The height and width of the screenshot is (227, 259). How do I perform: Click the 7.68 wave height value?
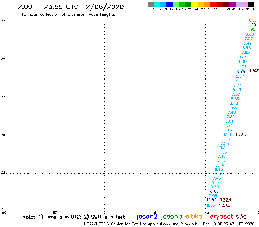click(223, 152)
